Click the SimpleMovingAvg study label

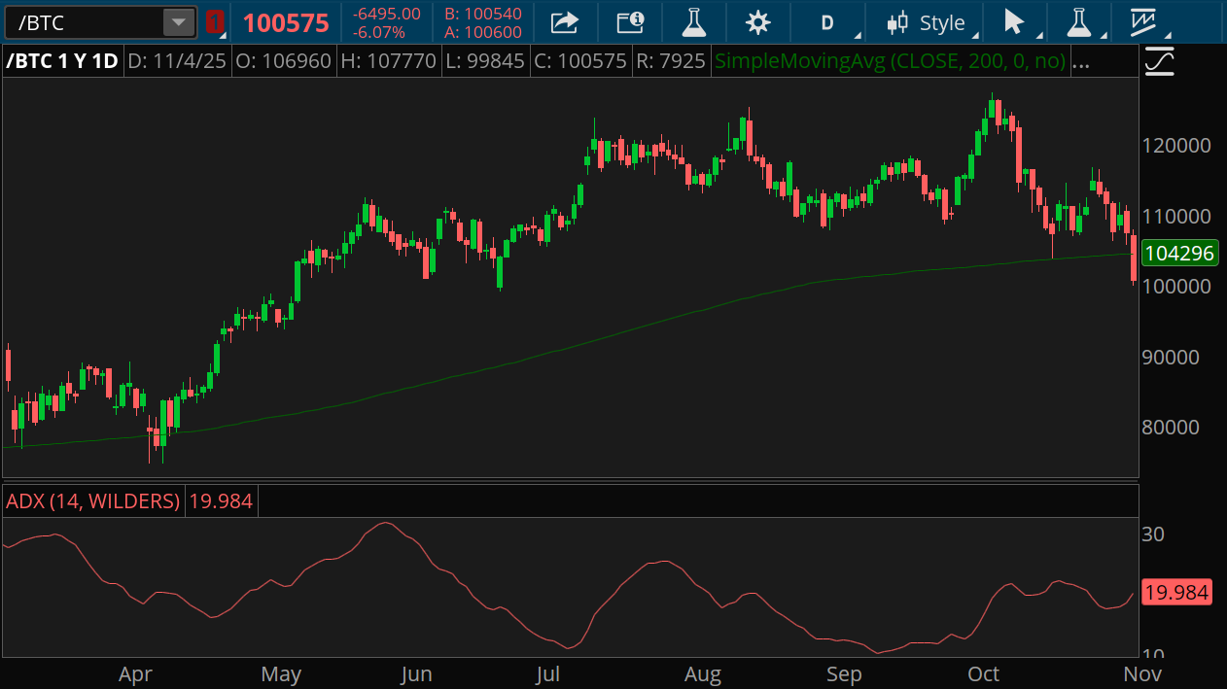[889, 62]
